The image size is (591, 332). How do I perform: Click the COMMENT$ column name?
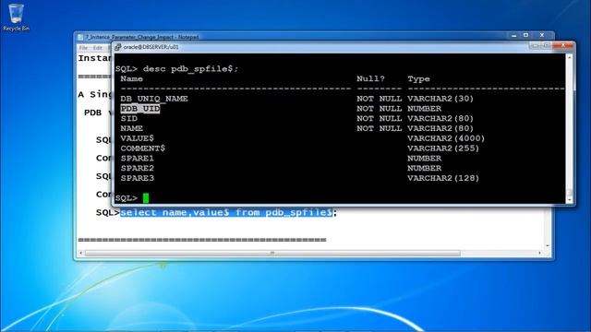pyautogui.click(x=143, y=148)
